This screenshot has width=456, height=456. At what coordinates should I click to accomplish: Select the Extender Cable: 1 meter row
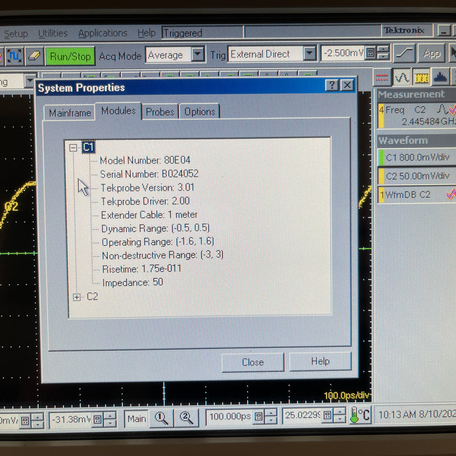click(x=149, y=215)
